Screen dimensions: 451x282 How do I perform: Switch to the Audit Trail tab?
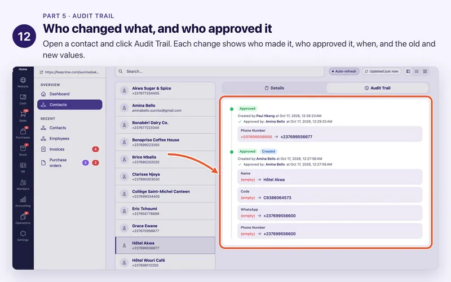[377, 88]
